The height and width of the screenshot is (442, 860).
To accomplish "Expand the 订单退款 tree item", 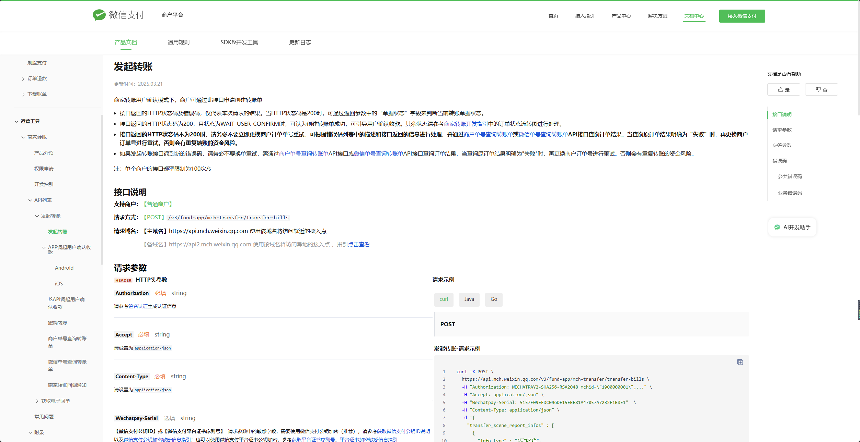I will tap(23, 79).
